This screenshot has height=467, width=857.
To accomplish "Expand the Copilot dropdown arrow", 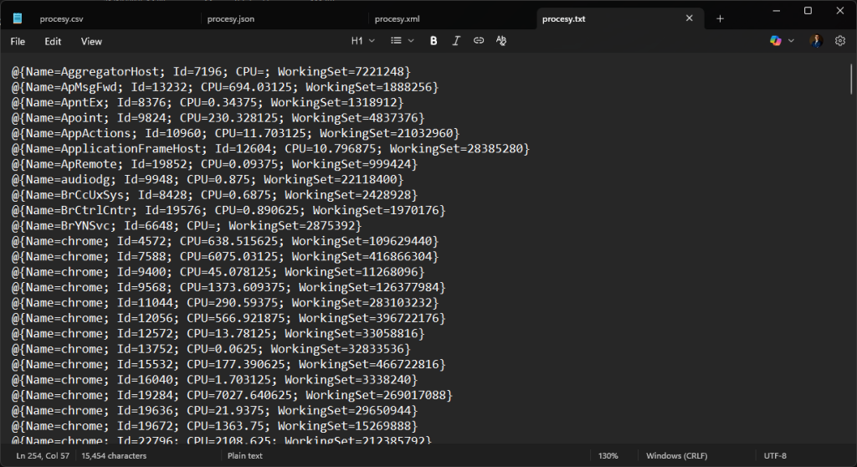I will pyautogui.click(x=792, y=40).
